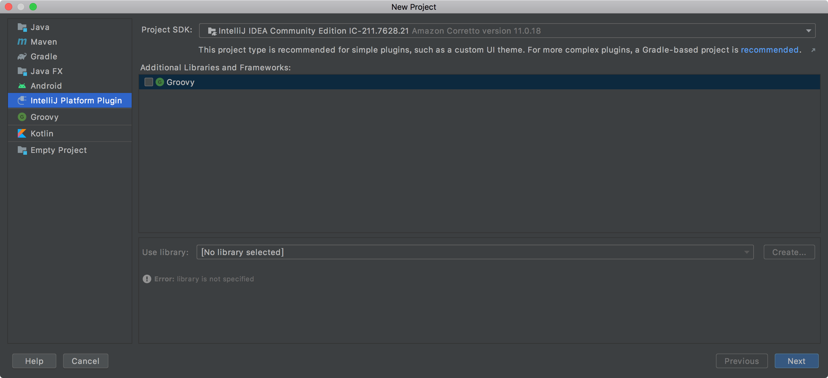Image resolution: width=828 pixels, height=378 pixels.
Task: Click the Java project type icon
Action: coord(22,27)
